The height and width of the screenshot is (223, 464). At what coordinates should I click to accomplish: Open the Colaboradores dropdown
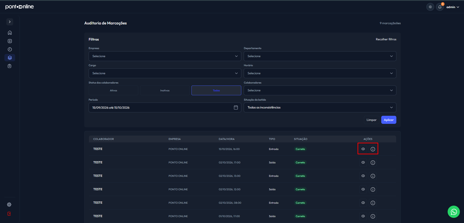320,90
